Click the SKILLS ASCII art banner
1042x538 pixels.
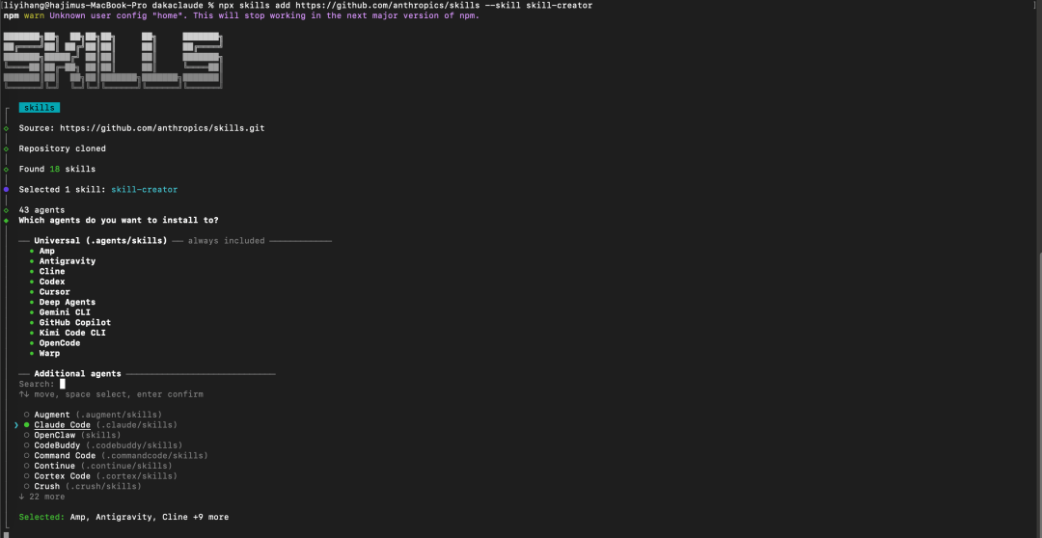coord(113,60)
